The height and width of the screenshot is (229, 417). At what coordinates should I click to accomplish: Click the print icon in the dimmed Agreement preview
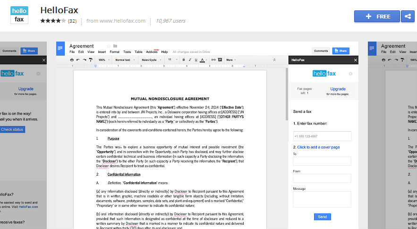pyautogui.click(x=383, y=60)
